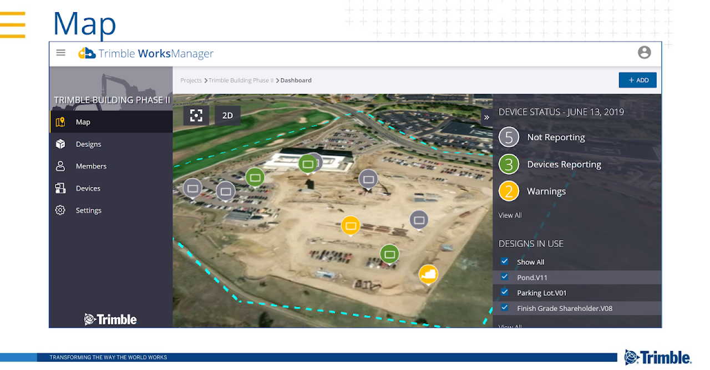Screen dimensions: 710x370
Task: Open the Settings sidebar item
Action: click(x=111, y=210)
